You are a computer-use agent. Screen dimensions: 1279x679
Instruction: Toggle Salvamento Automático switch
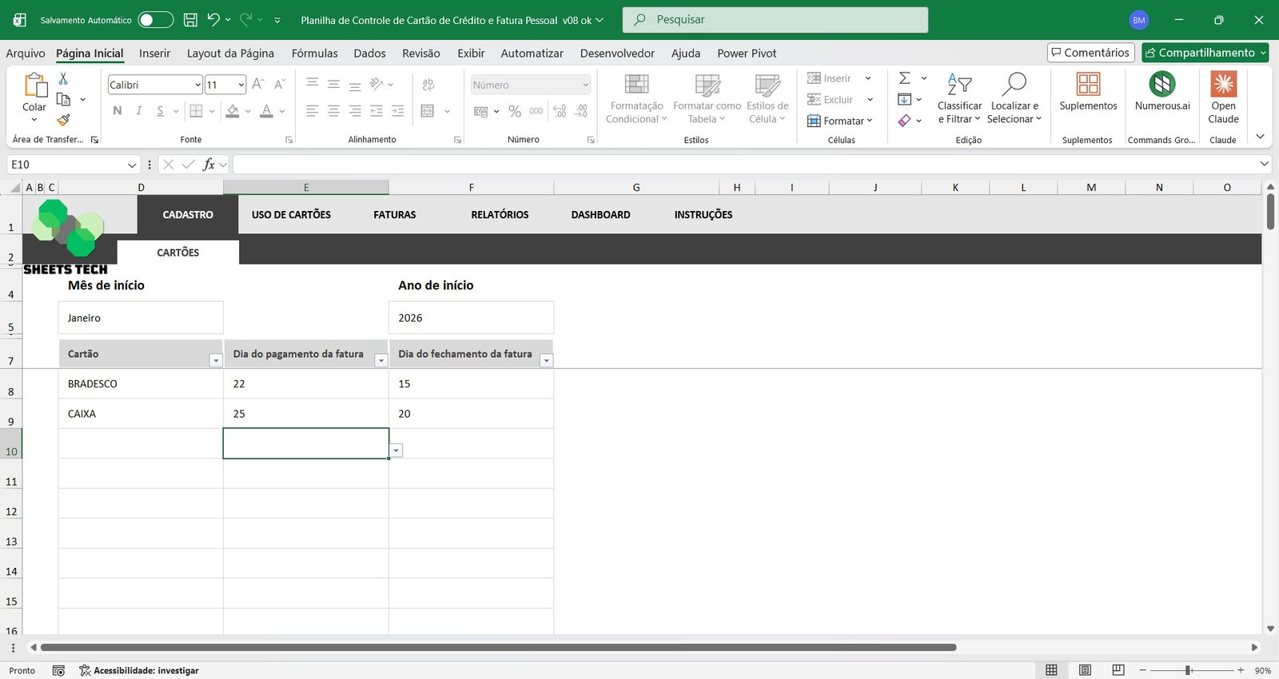(155, 20)
